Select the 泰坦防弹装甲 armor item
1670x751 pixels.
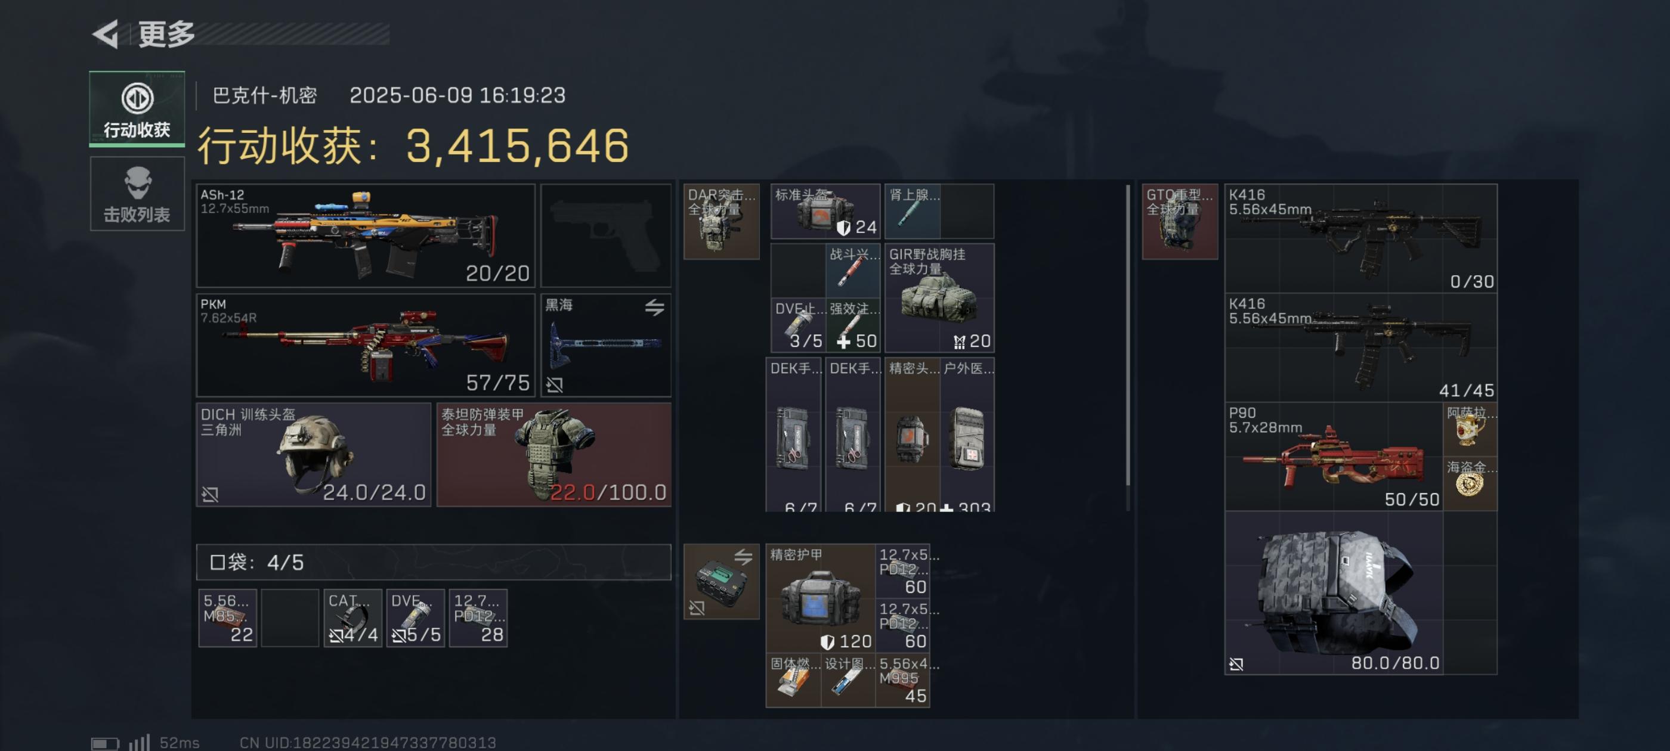553,454
